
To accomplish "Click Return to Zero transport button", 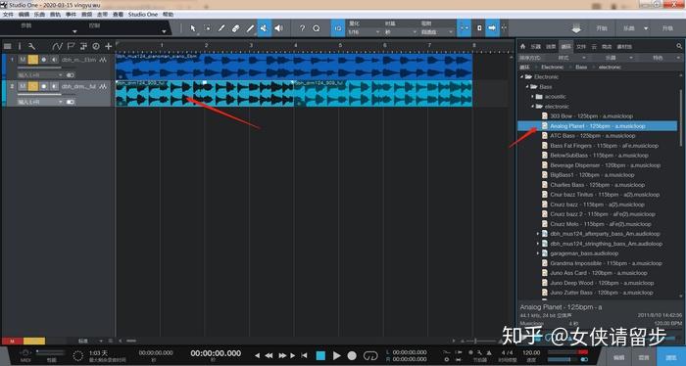I will point(304,355).
